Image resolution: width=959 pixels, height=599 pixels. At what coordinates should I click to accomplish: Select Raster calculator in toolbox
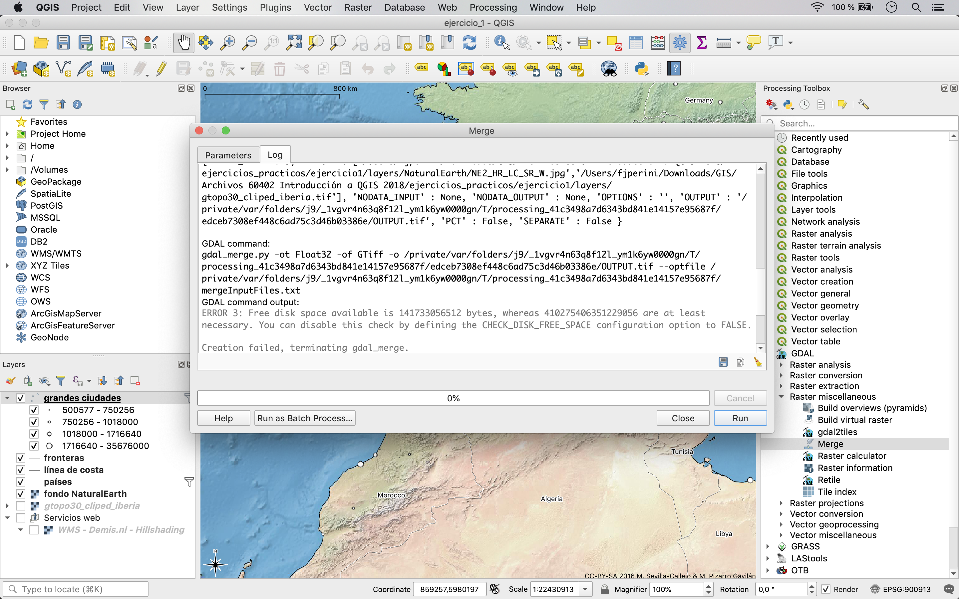851,456
